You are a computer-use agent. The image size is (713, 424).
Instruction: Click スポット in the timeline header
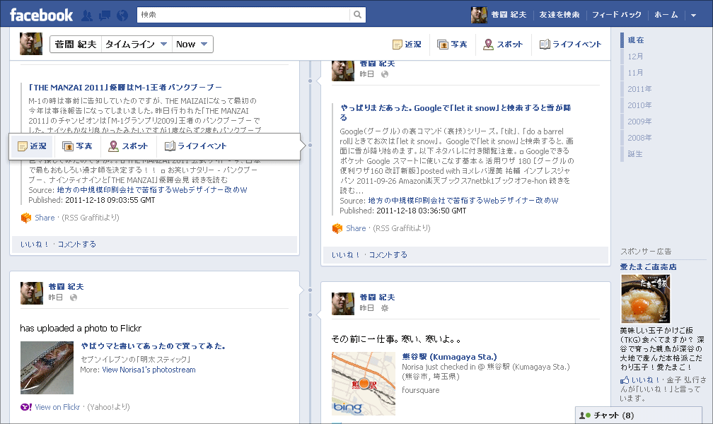[x=503, y=44]
